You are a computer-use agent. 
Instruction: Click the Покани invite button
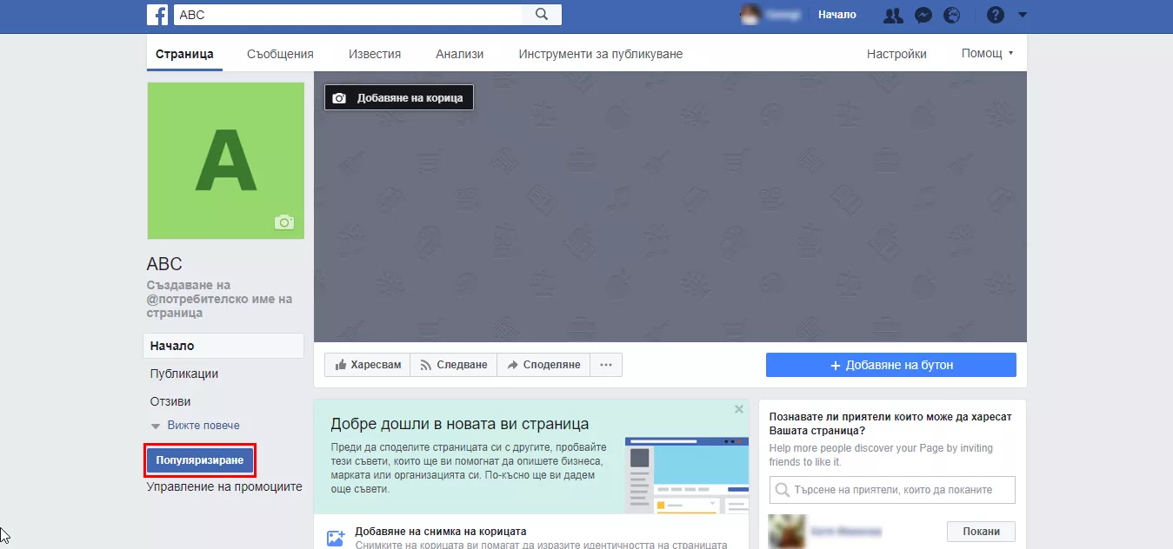click(981, 532)
